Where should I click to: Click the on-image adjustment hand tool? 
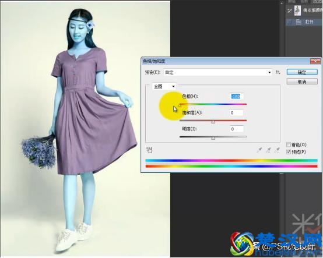tap(149, 150)
